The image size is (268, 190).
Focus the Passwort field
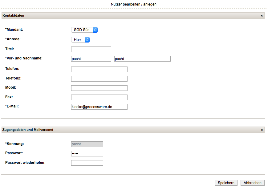[87, 154]
